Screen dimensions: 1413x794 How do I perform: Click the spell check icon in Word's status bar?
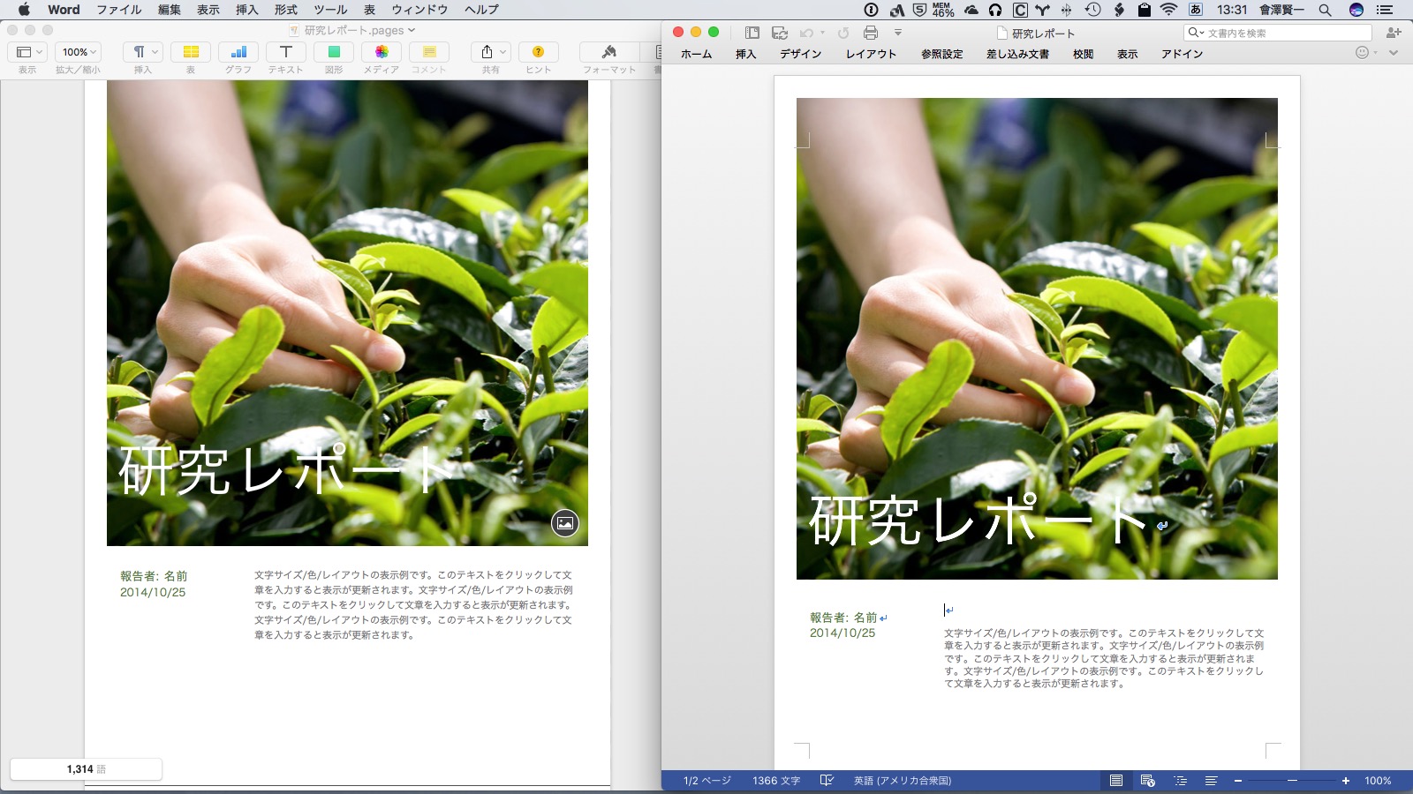click(827, 780)
